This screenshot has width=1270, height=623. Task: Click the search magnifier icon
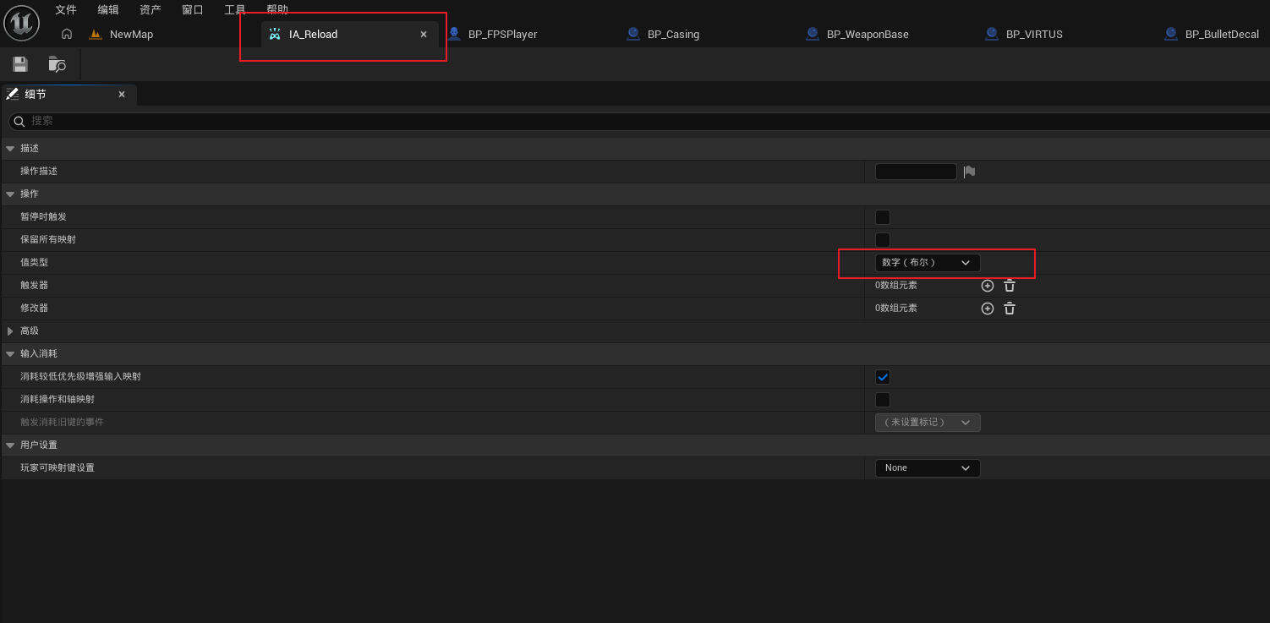pyautogui.click(x=19, y=122)
